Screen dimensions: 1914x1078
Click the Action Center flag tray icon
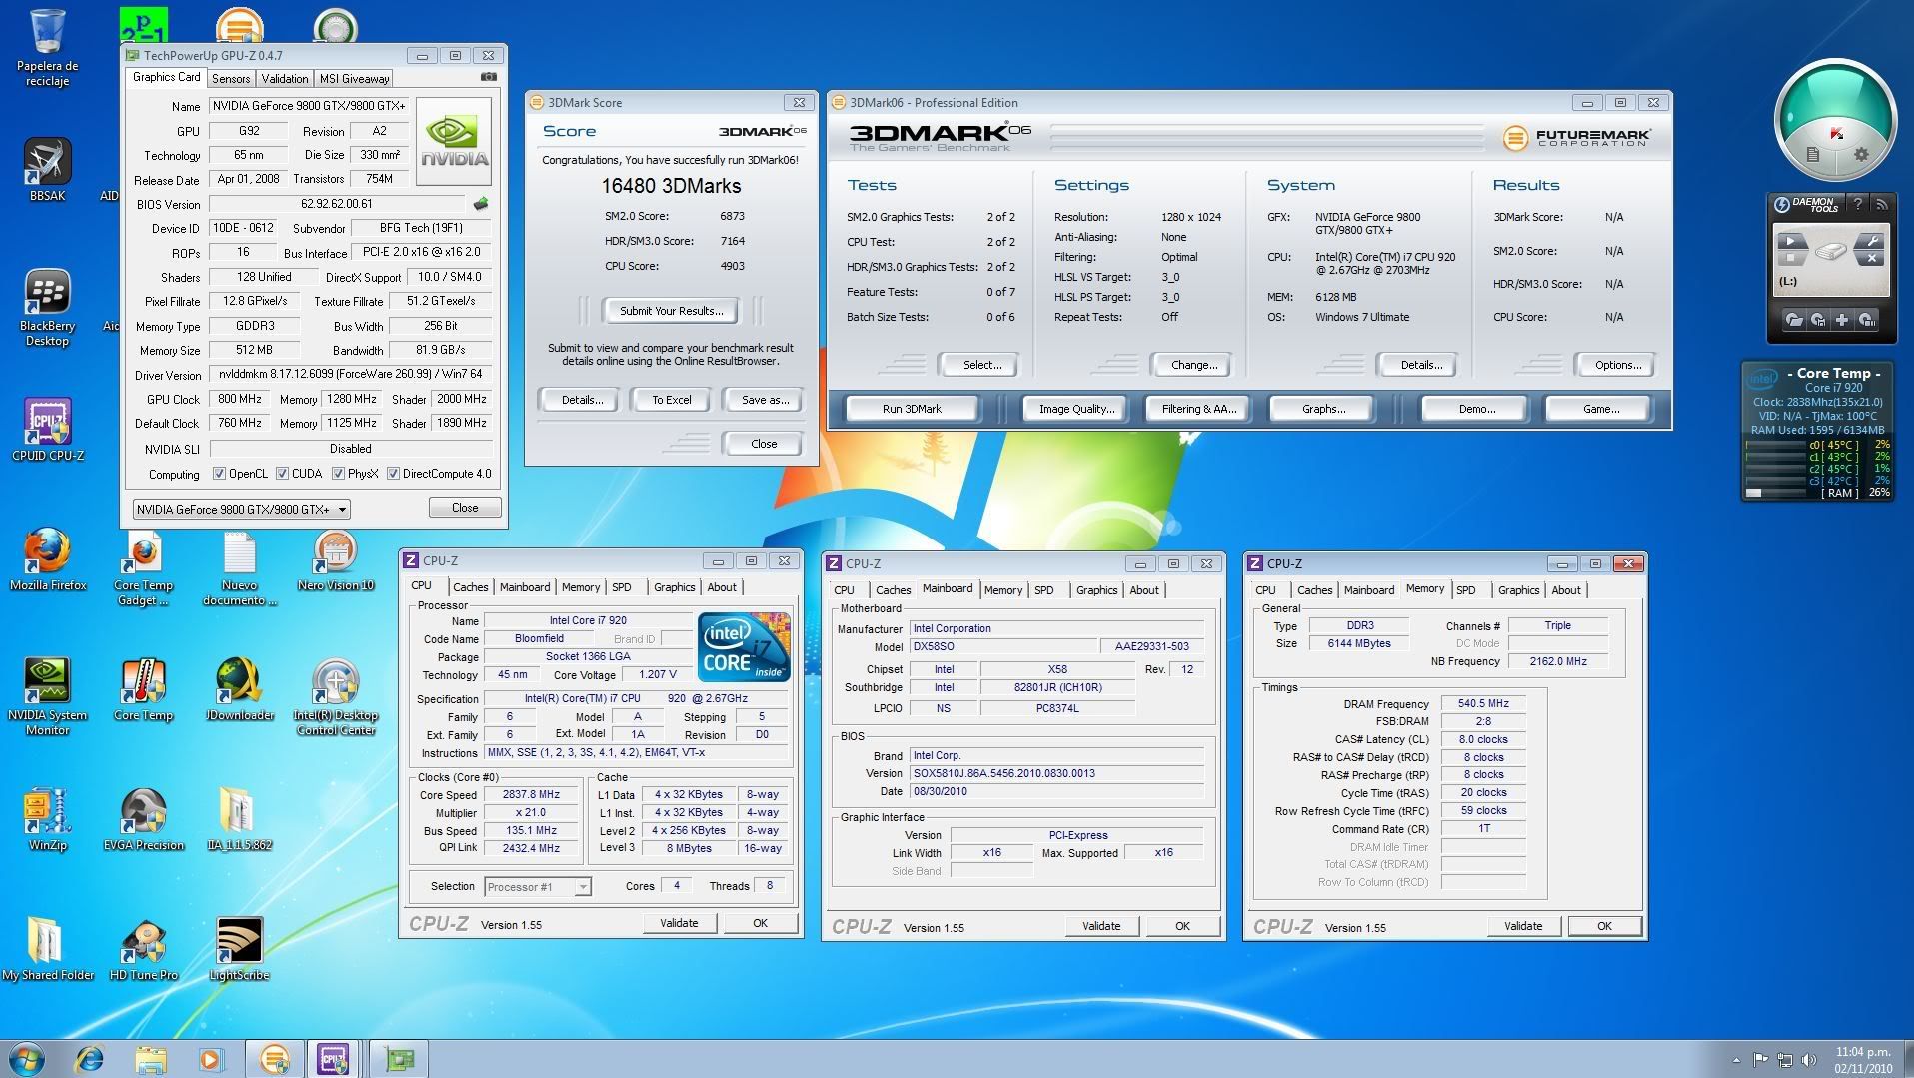[1761, 1059]
